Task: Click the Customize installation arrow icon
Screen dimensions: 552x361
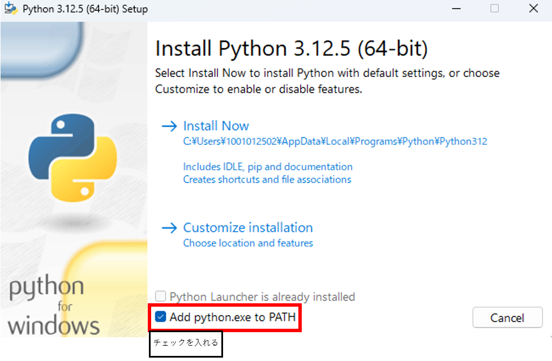Action: (x=169, y=227)
